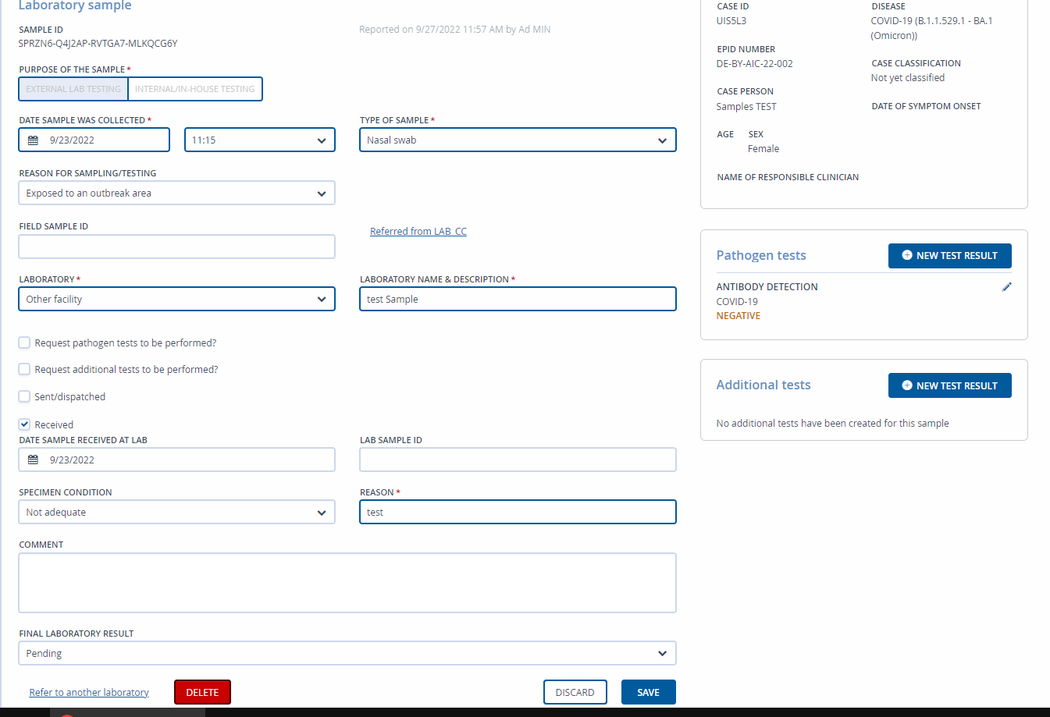Open Type of Sample dropdown showing Nasal swab

pos(518,140)
